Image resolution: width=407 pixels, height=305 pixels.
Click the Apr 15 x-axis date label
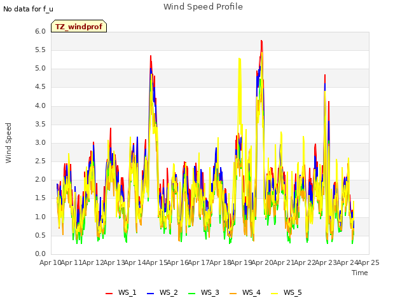[x=156, y=262]
